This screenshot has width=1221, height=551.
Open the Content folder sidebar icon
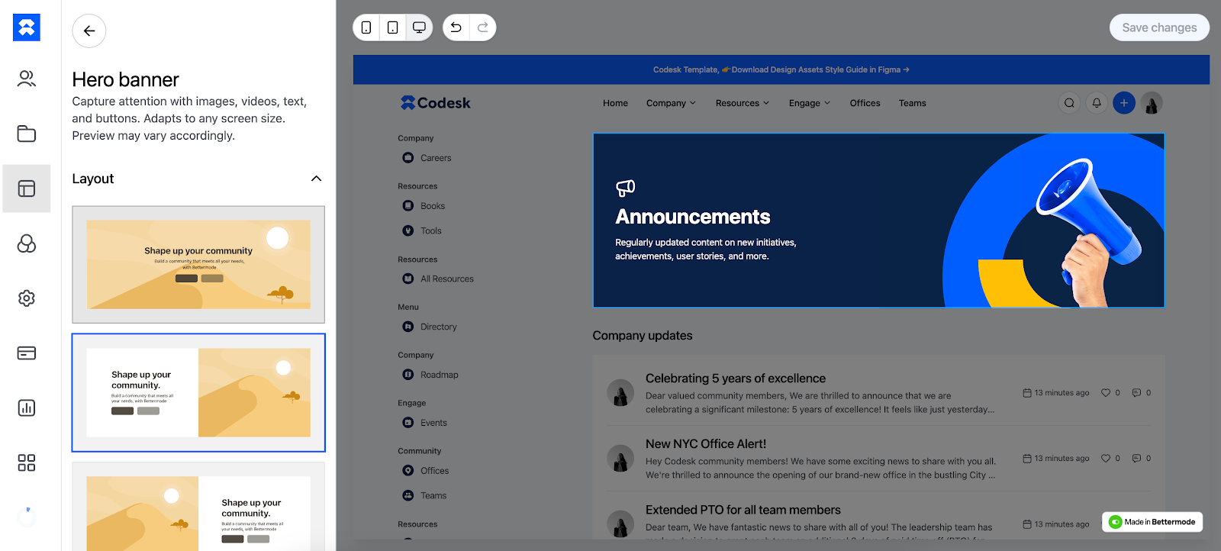pyautogui.click(x=27, y=134)
